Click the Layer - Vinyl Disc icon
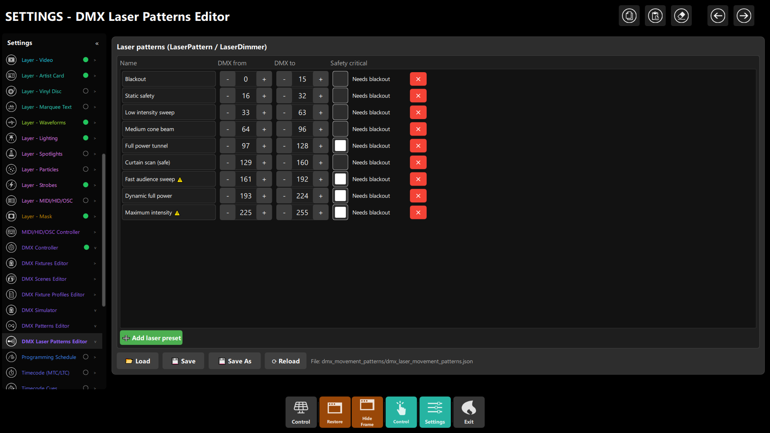The width and height of the screenshot is (770, 433). pos(12,91)
